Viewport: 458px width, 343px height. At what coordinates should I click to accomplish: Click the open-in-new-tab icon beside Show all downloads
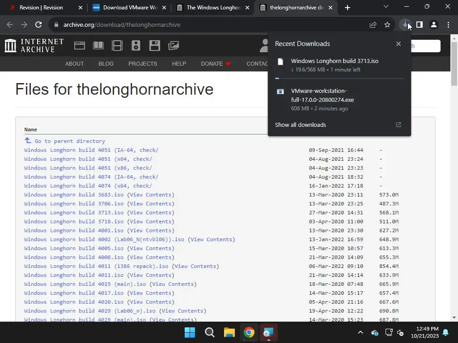click(399, 125)
